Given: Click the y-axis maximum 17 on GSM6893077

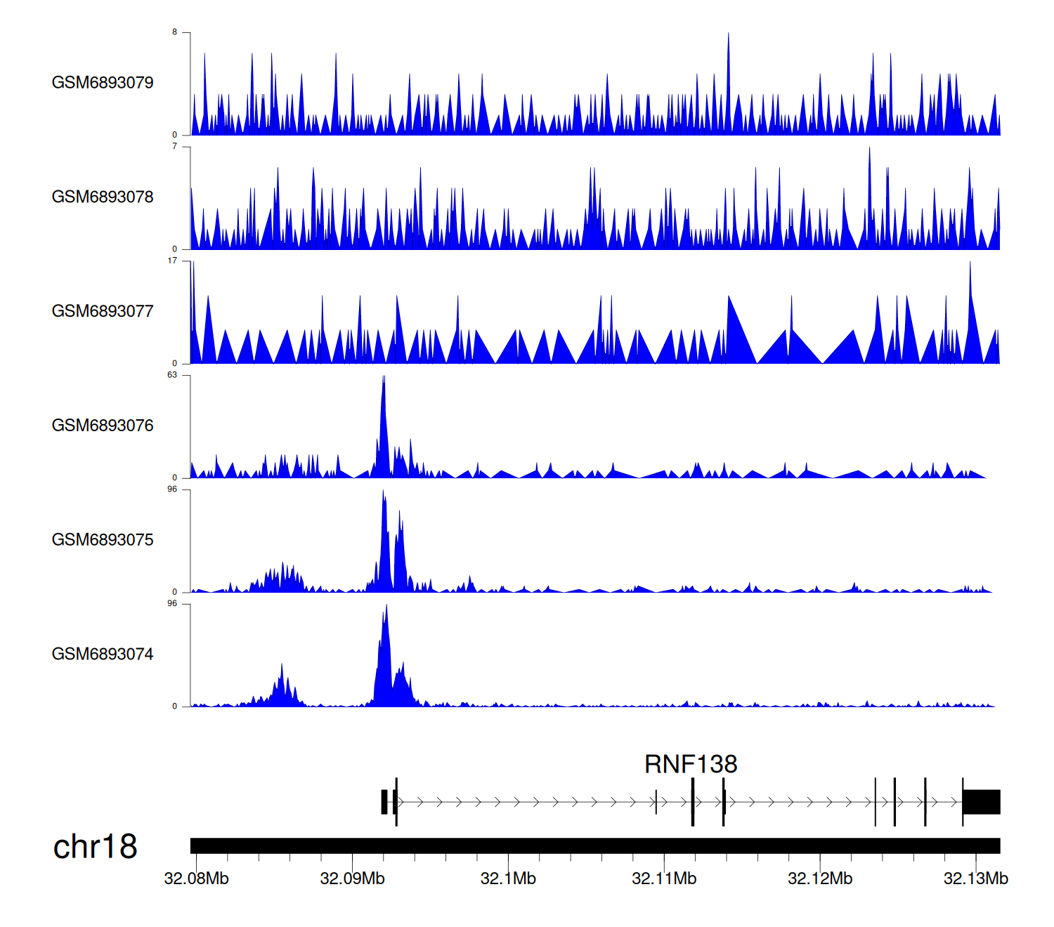Looking at the screenshot, I should pos(172,261).
